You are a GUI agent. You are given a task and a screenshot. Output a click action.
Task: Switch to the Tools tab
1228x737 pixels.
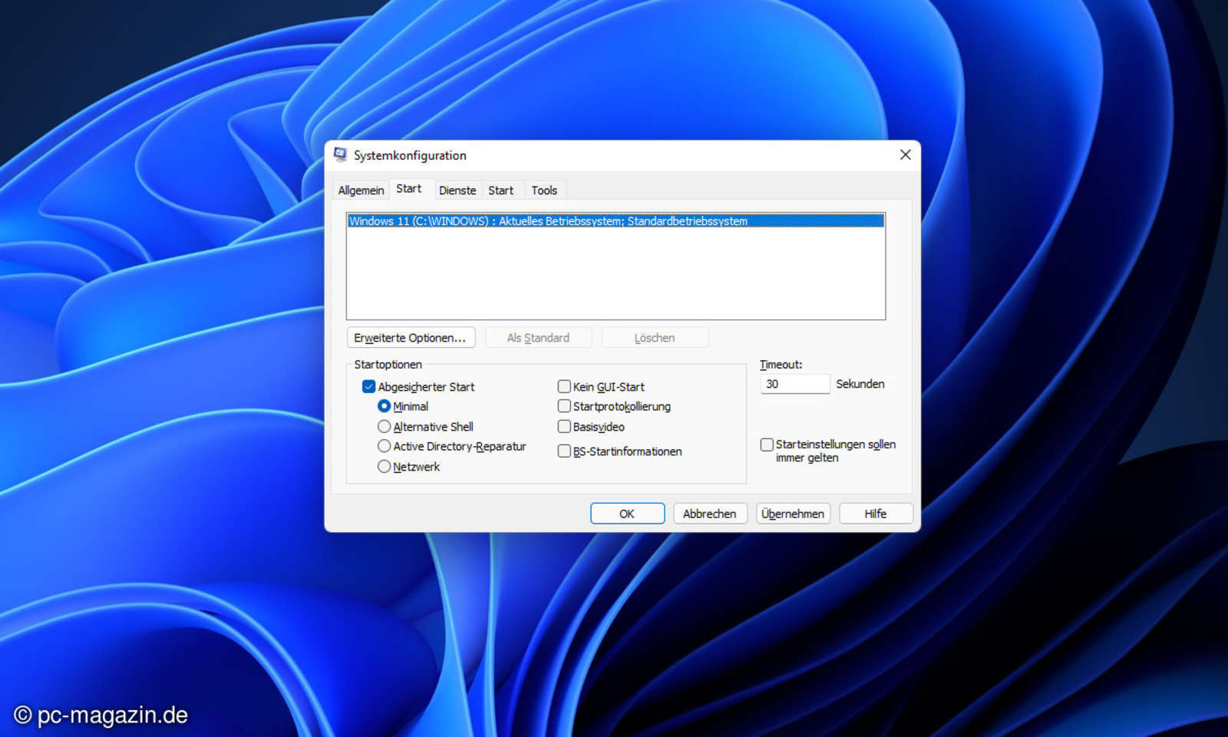(x=544, y=190)
